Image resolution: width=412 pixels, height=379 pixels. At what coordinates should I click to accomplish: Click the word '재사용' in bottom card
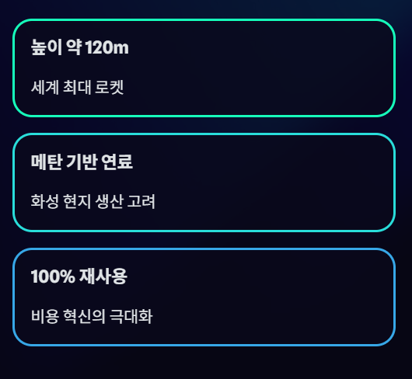pyautogui.click(x=103, y=276)
